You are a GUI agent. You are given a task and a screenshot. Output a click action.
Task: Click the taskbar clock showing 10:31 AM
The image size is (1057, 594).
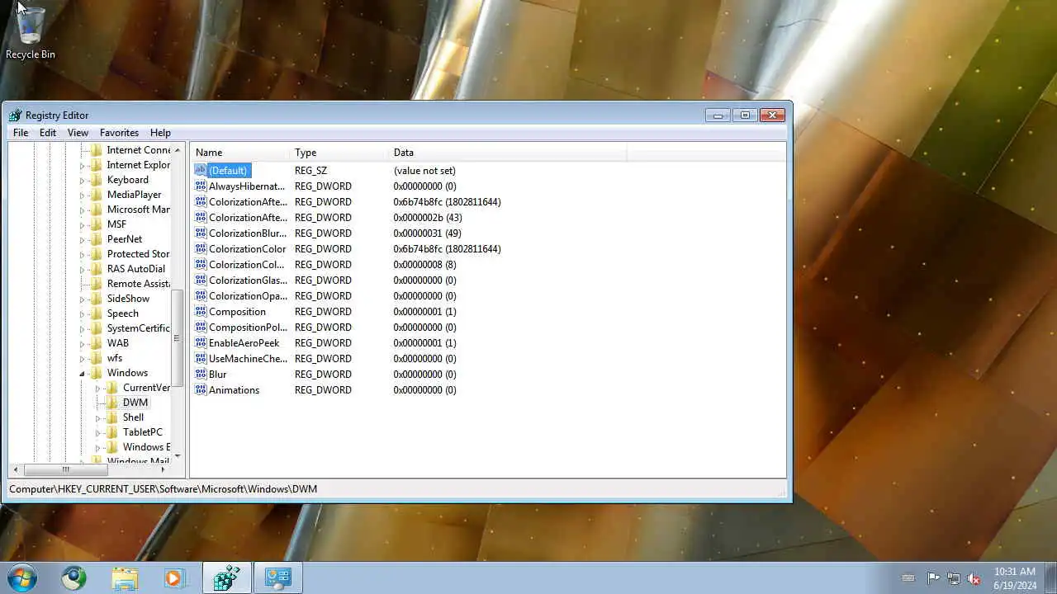pos(1015,578)
